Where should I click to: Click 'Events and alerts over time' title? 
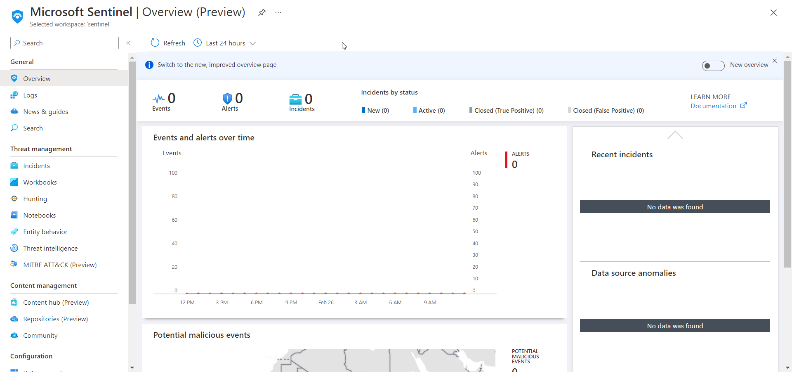[204, 137]
